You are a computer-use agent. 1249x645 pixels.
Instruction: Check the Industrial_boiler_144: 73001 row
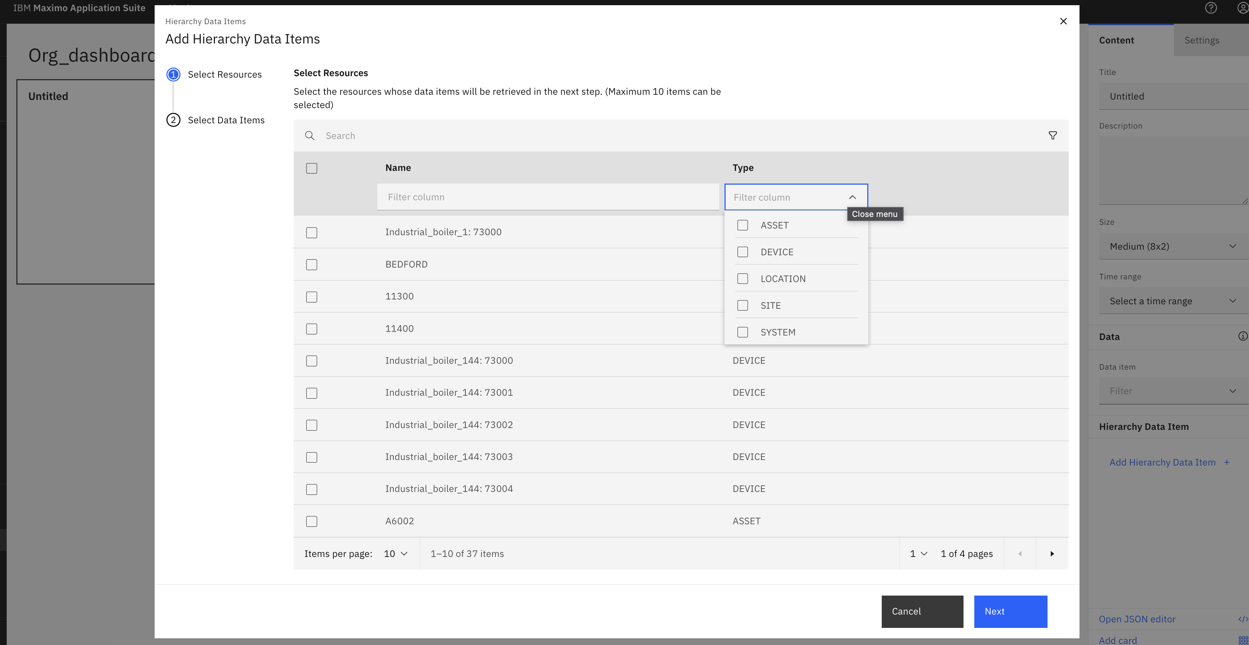[x=312, y=393]
